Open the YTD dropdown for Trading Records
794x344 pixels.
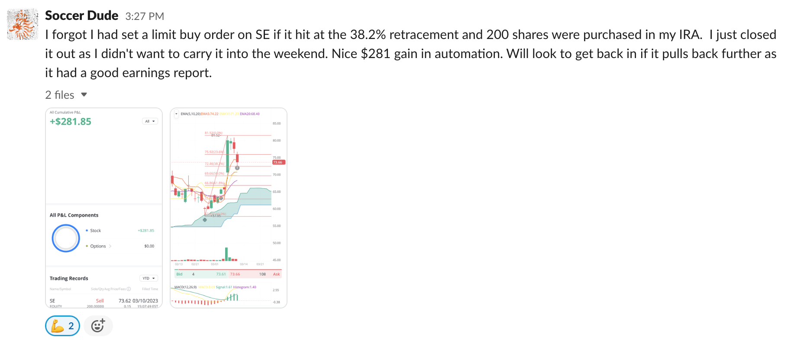click(148, 278)
